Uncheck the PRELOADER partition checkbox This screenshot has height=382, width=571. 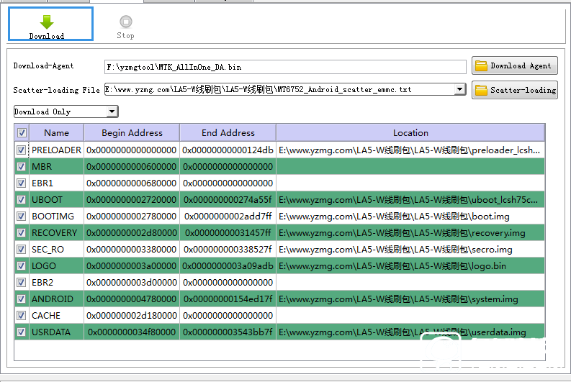point(22,150)
